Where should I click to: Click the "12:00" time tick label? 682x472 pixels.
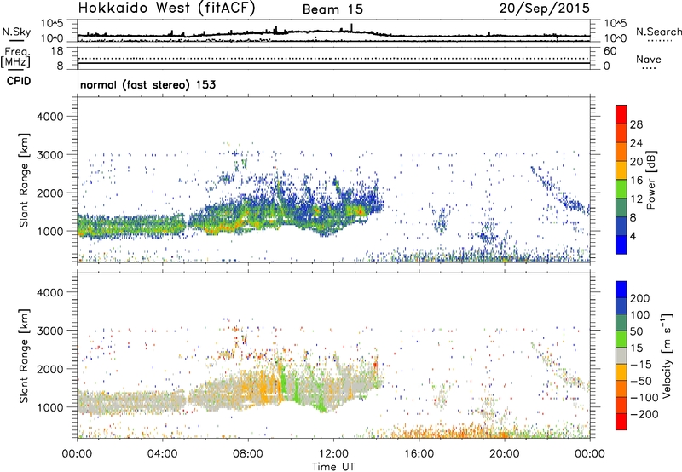click(x=333, y=454)
